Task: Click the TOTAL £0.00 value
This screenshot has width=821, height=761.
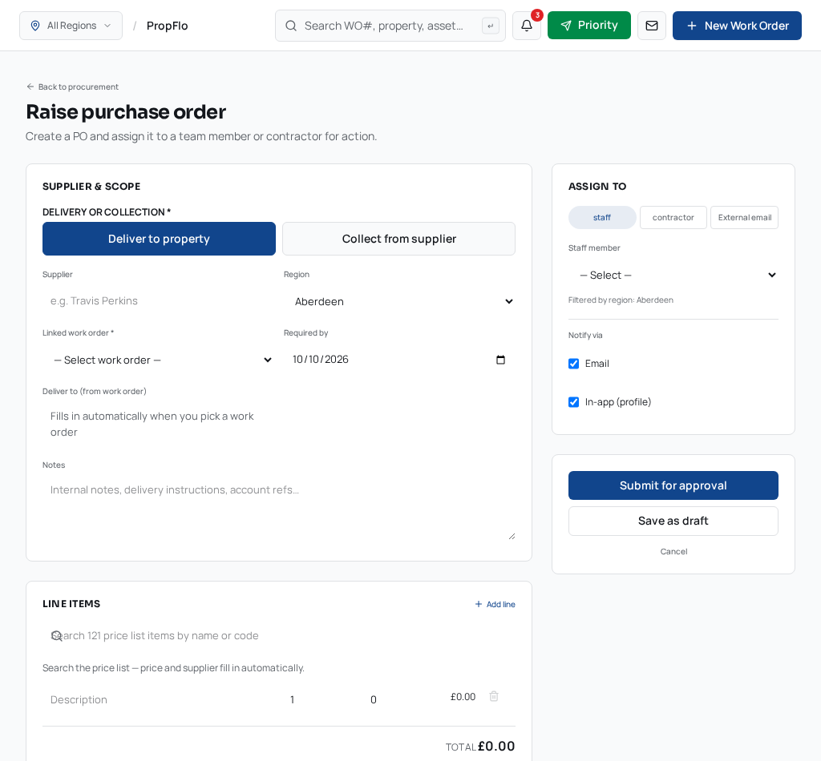Action: point(496,747)
